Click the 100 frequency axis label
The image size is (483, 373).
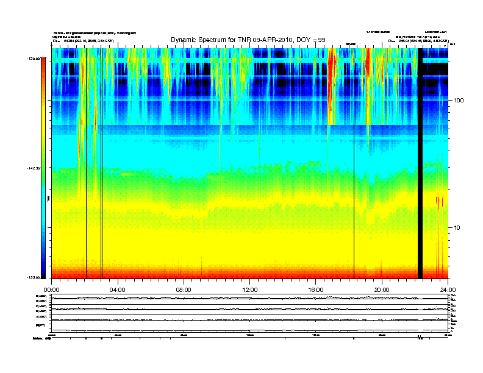point(459,101)
